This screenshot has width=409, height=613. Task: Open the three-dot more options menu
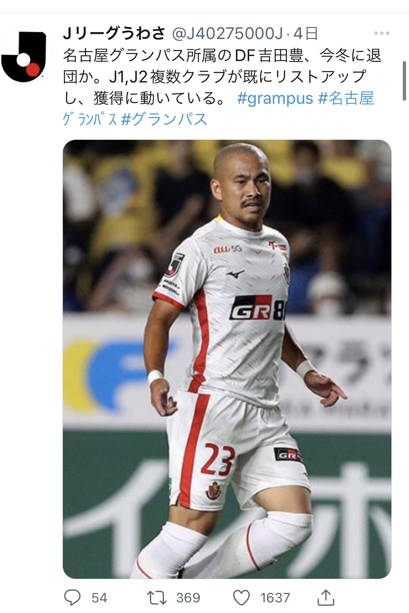[382, 33]
